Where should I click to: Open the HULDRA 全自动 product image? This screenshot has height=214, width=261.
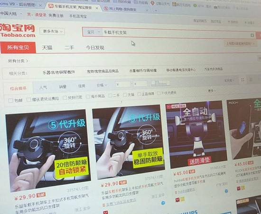196,135
